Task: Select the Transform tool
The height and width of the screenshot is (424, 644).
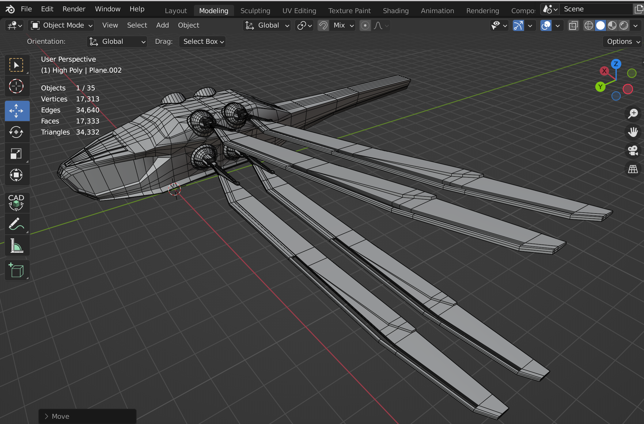Action: (16, 175)
